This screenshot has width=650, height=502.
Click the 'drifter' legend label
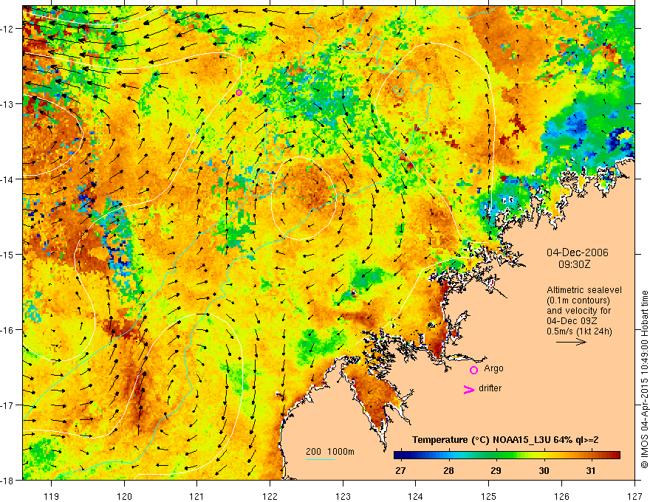[x=490, y=388]
